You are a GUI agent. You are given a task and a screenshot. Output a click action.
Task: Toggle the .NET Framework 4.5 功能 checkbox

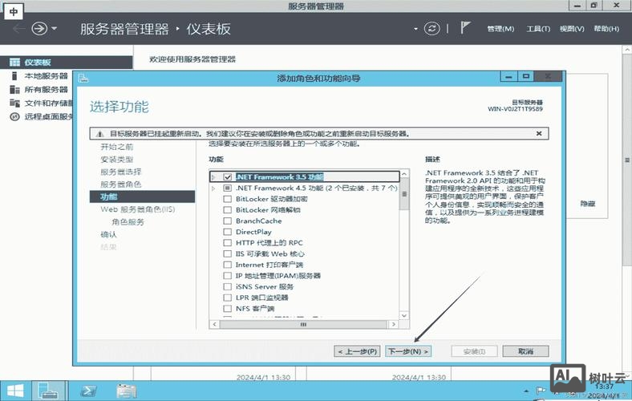[227, 188]
